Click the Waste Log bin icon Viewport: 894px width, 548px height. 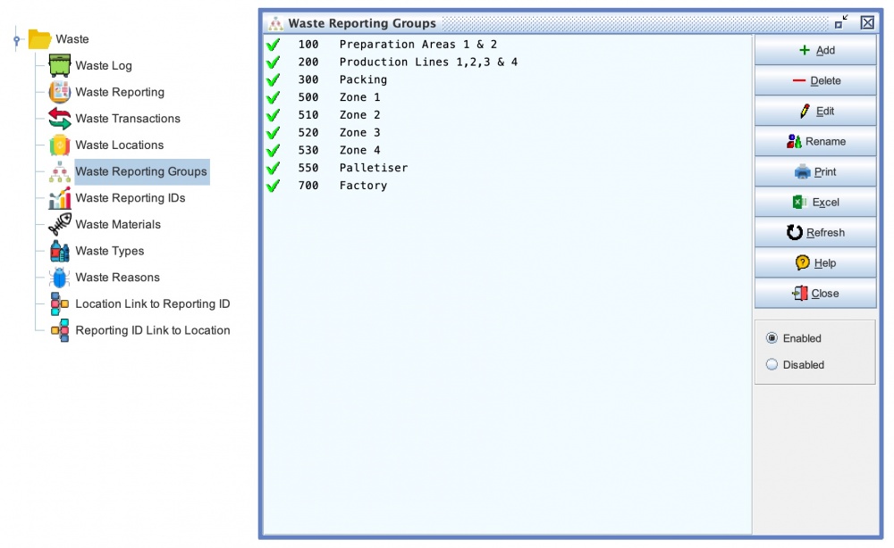click(x=60, y=65)
